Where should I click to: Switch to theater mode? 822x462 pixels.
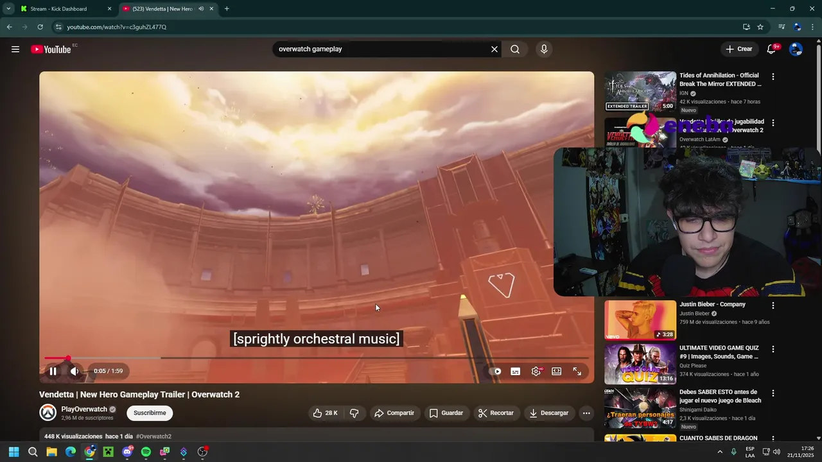point(556,371)
